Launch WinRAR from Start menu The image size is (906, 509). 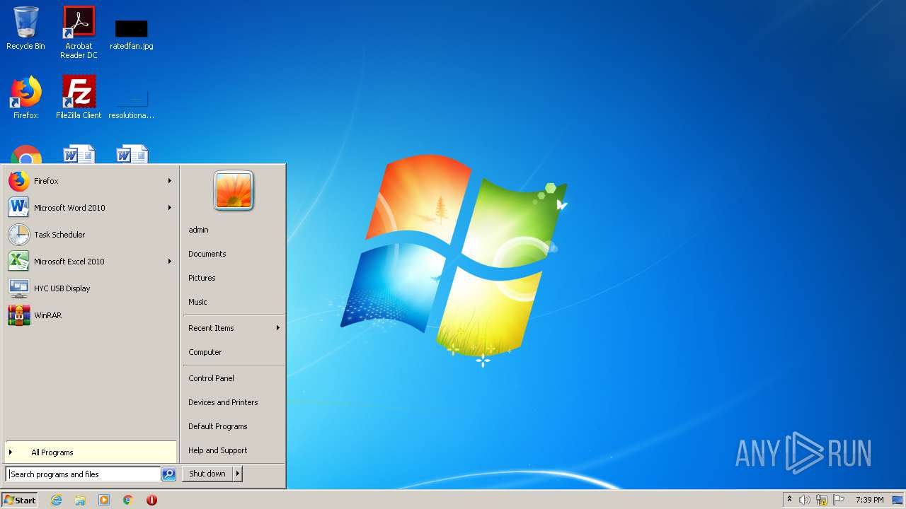point(89,315)
